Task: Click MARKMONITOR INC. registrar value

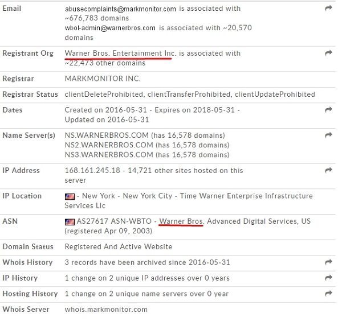Action: [103, 79]
